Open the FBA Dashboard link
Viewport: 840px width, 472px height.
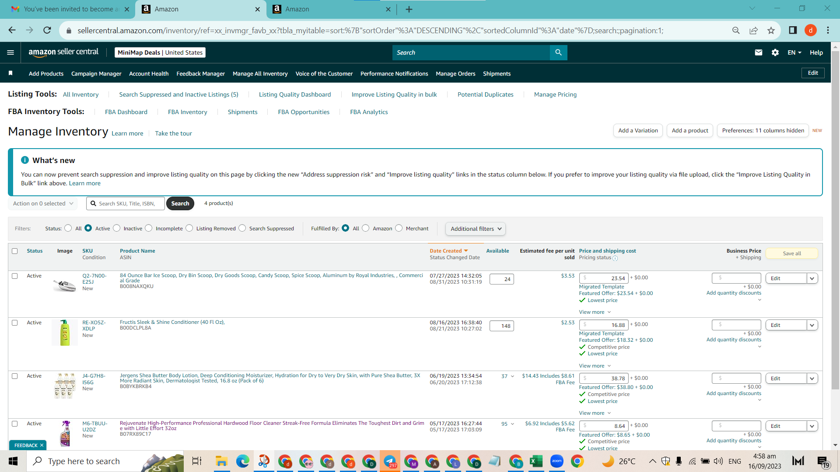click(x=126, y=112)
